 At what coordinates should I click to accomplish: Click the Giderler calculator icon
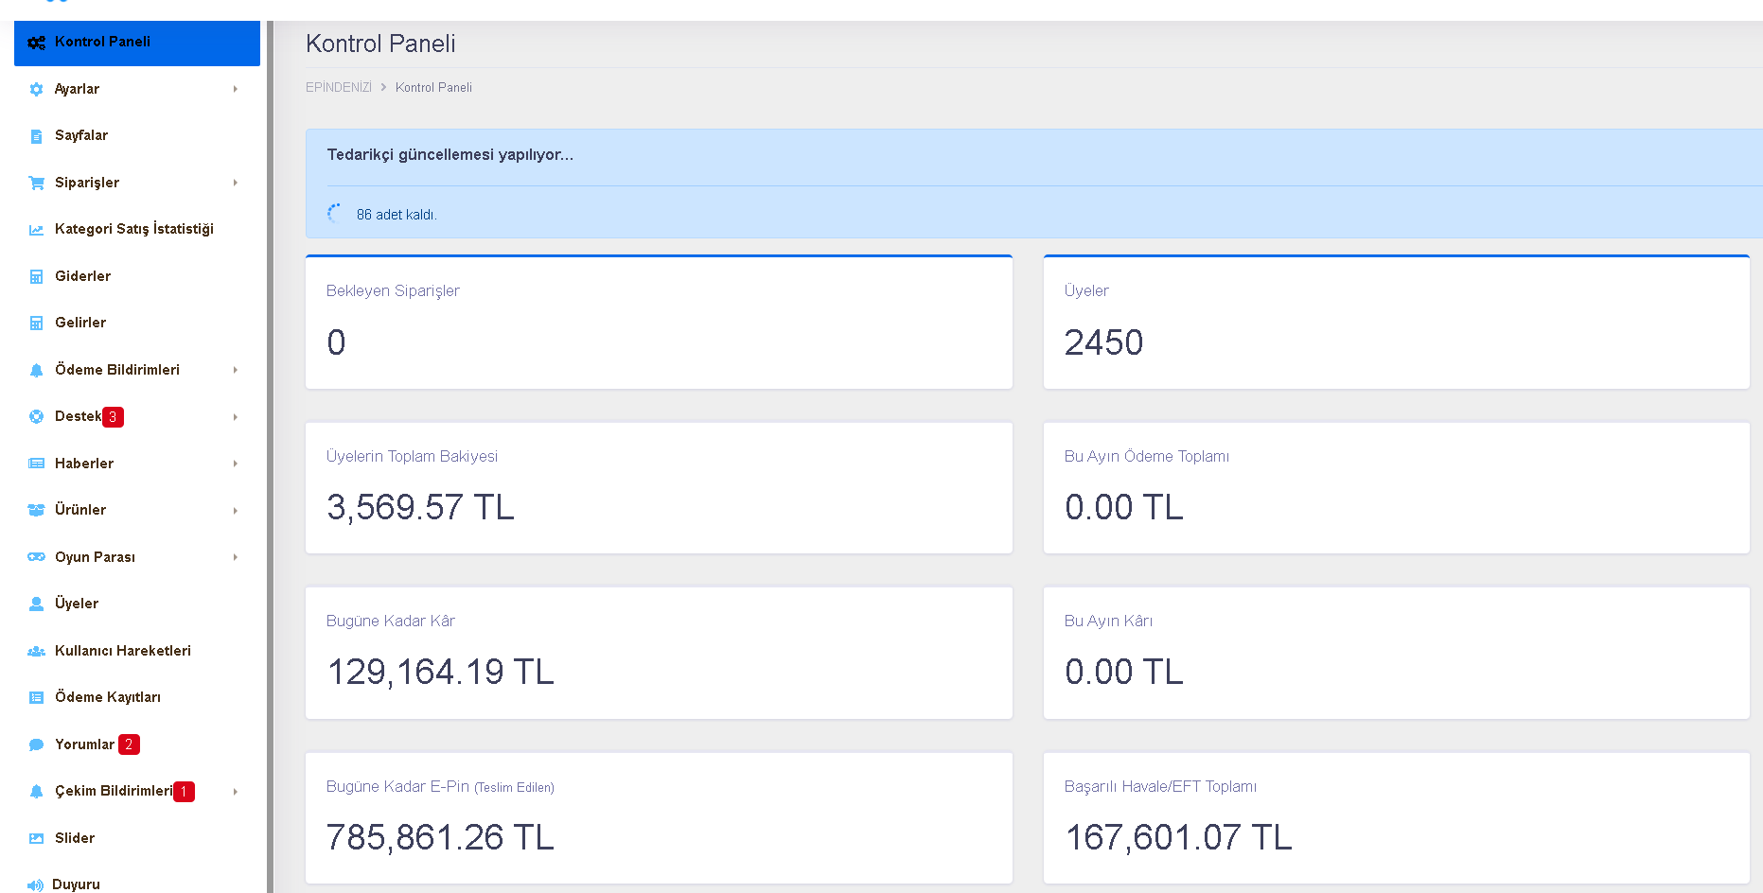[x=36, y=276]
